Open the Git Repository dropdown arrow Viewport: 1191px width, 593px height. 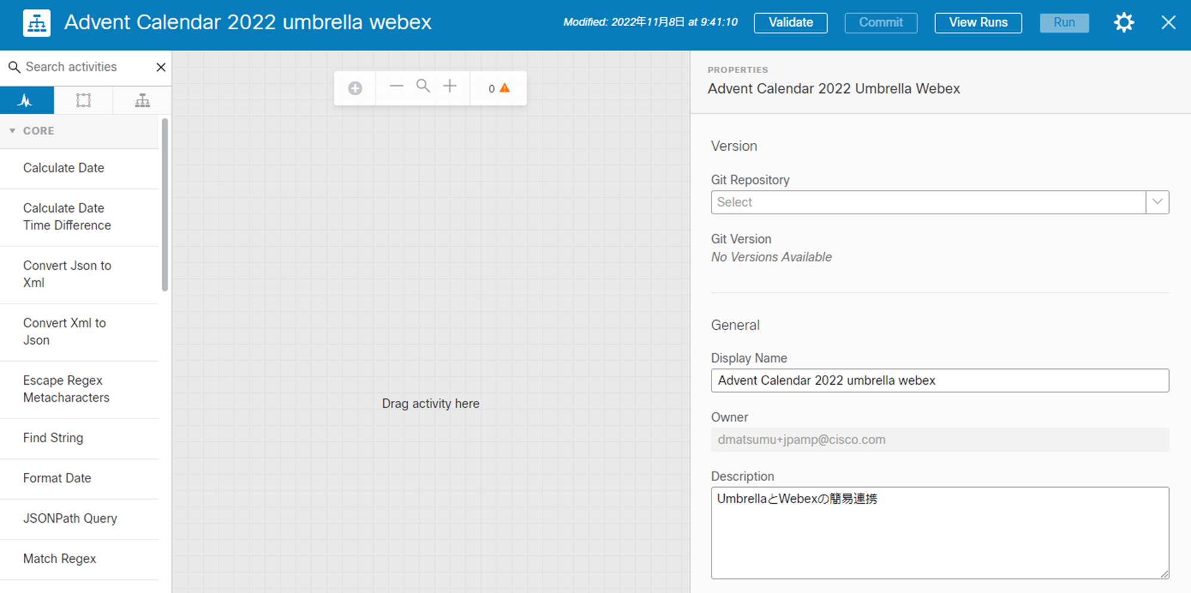click(1157, 202)
